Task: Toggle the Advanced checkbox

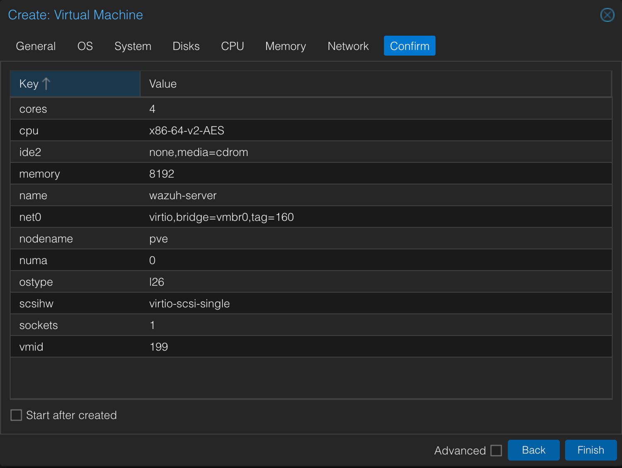Action: point(496,450)
